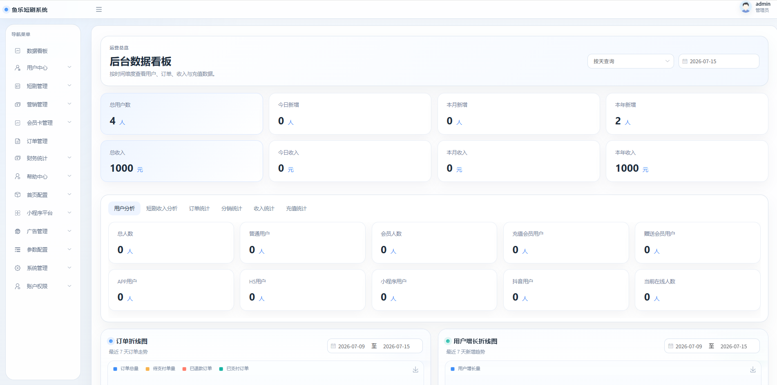The image size is (777, 385).
Task: Expand the 用户中心 submenu
Action: pos(43,68)
